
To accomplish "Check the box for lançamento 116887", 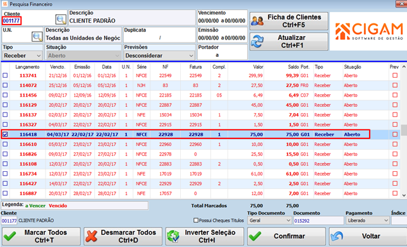I will click(5, 193).
